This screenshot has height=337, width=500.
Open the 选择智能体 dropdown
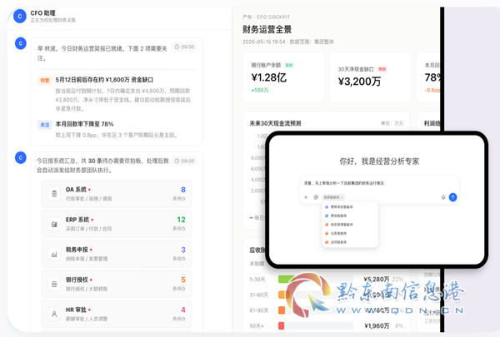click(332, 197)
